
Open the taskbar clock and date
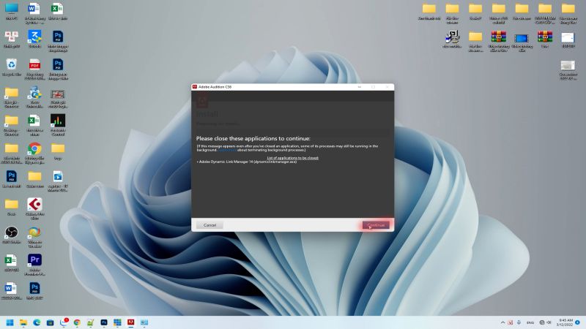(x=565, y=322)
